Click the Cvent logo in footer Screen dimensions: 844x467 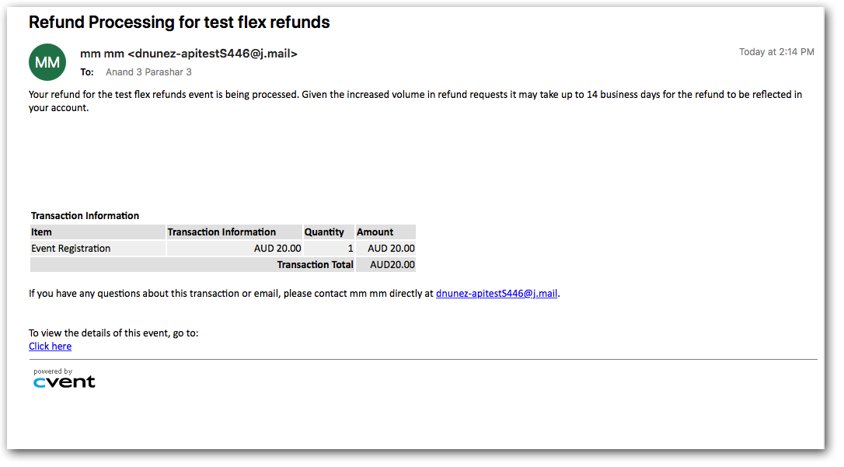point(65,382)
